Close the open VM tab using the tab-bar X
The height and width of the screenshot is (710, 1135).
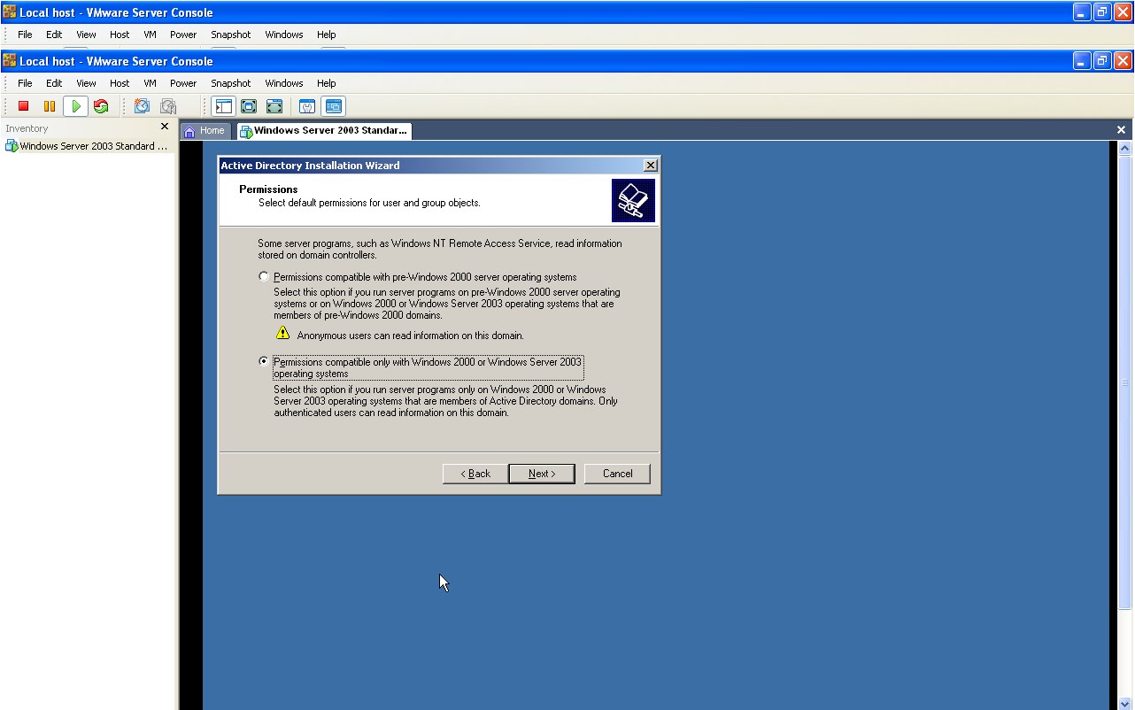click(1121, 130)
